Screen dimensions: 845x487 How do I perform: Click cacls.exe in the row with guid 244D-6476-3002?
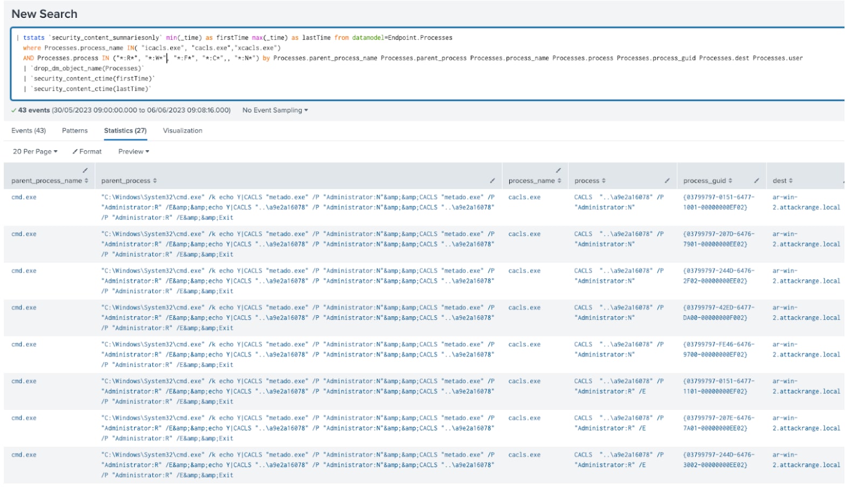point(524,455)
